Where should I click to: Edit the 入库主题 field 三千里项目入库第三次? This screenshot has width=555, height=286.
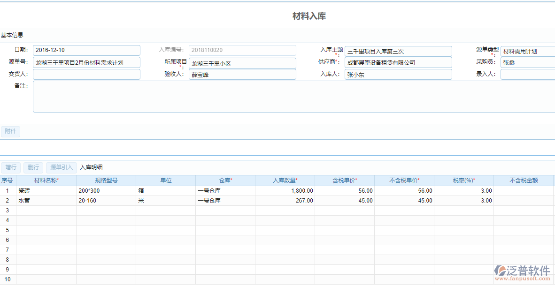click(x=398, y=51)
